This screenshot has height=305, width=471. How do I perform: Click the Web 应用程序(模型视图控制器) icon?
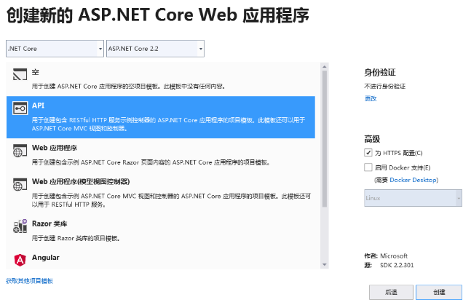click(x=20, y=184)
